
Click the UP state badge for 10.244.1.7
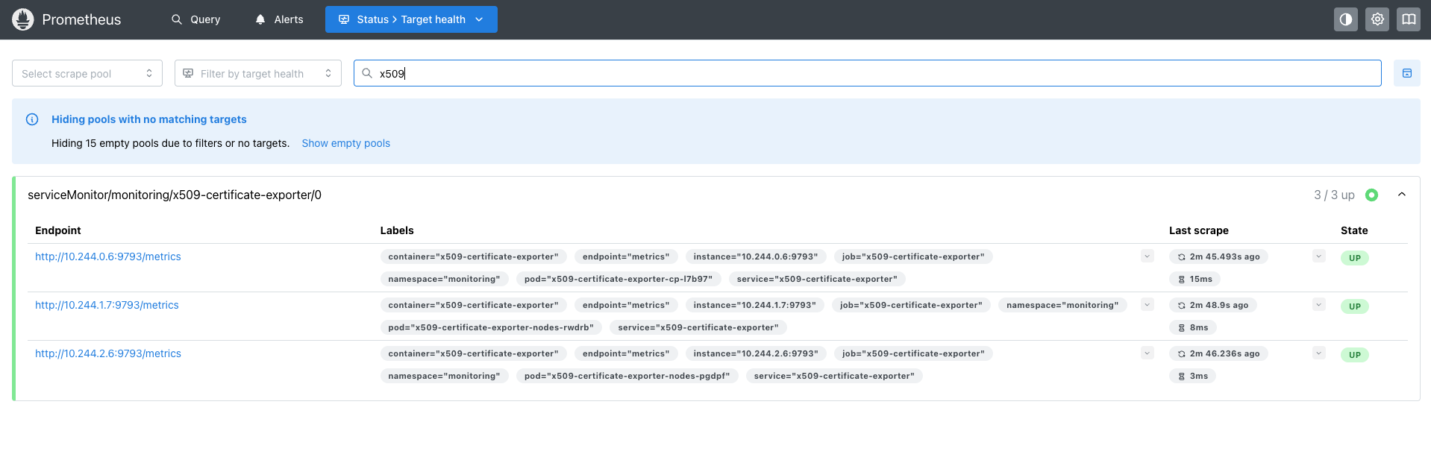tap(1355, 306)
